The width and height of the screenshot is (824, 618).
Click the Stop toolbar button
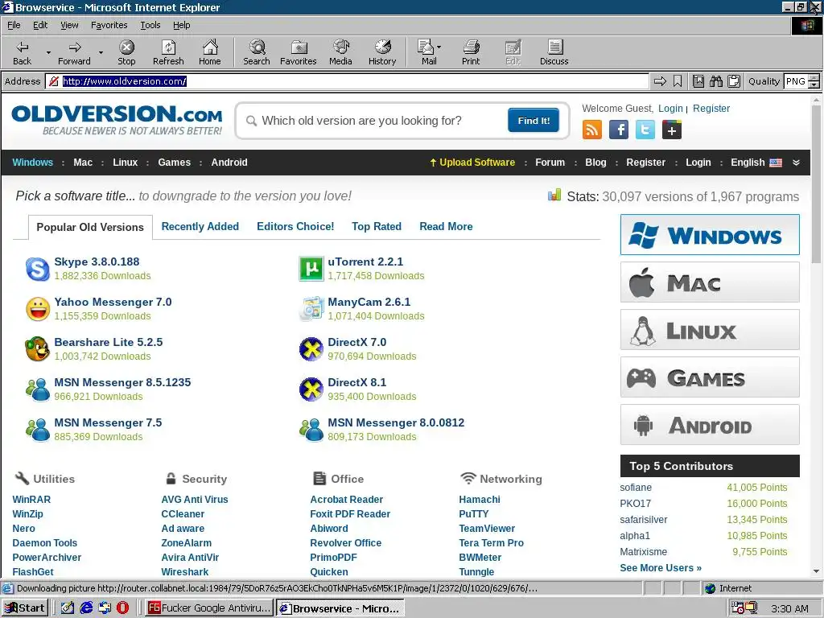pyautogui.click(x=126, y=52)
